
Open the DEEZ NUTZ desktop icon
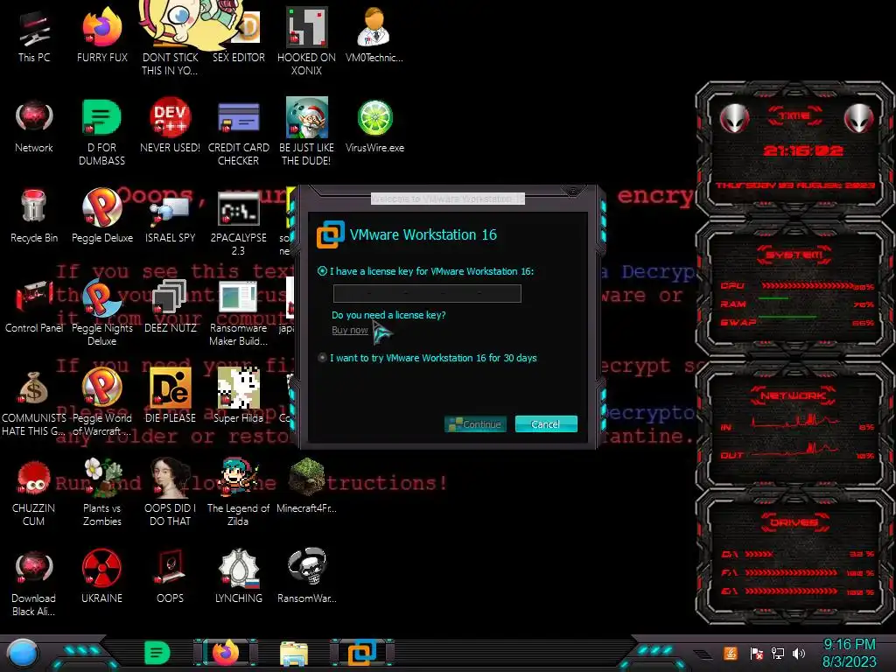[170, 307]
